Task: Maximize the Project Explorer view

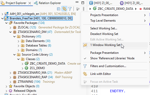Action: point(83,3)
